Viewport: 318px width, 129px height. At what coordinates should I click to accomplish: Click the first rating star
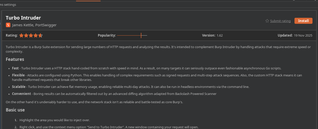click(x=21, y=36)
